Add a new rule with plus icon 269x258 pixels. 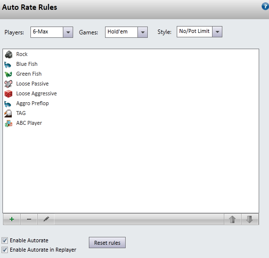pyautogui.click(x=12, y=219)
